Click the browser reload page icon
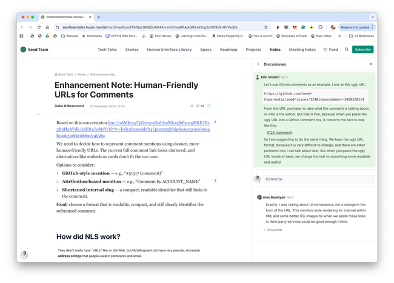 39,27
